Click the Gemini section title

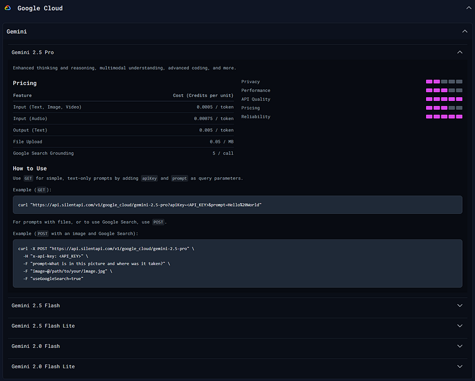pyautogui.click(x=17, y=32)
